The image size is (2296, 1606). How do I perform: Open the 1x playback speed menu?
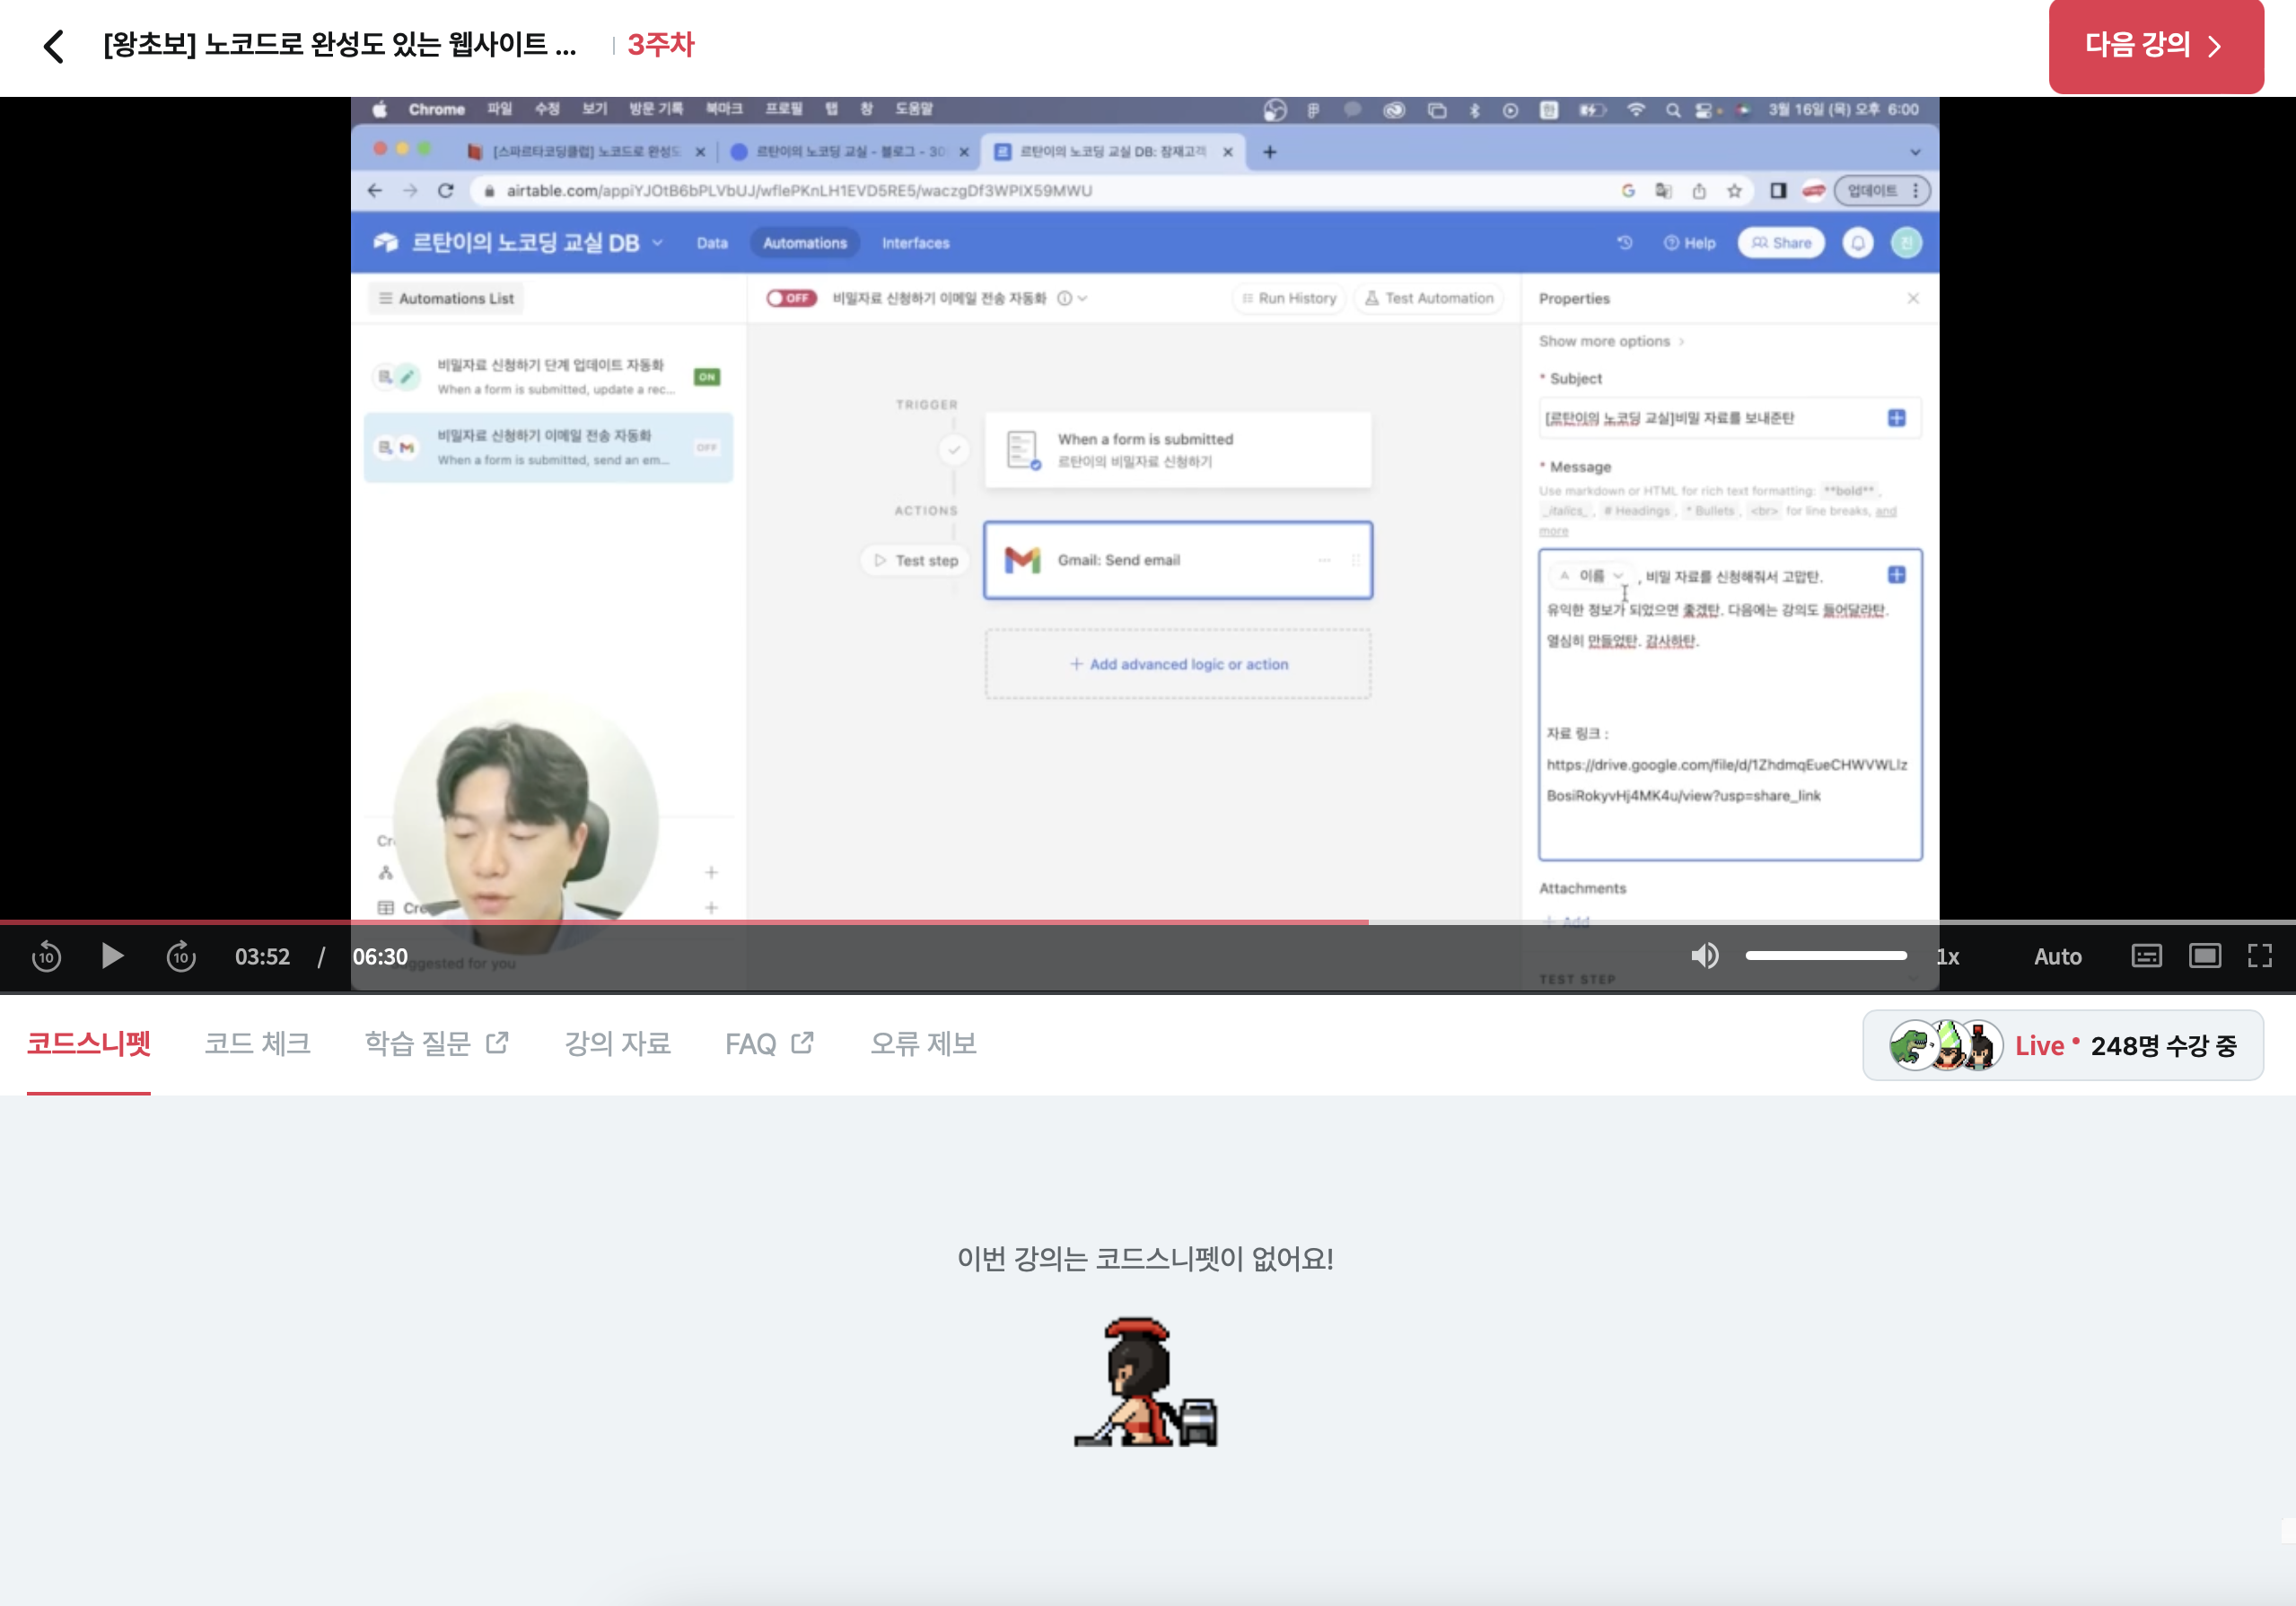tap(1947, 956)
